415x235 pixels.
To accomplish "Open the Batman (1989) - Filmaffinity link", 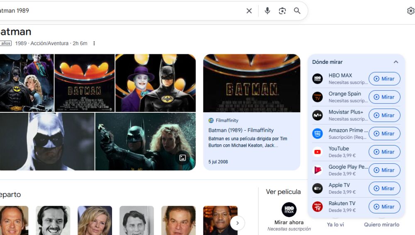I will 241,130.
